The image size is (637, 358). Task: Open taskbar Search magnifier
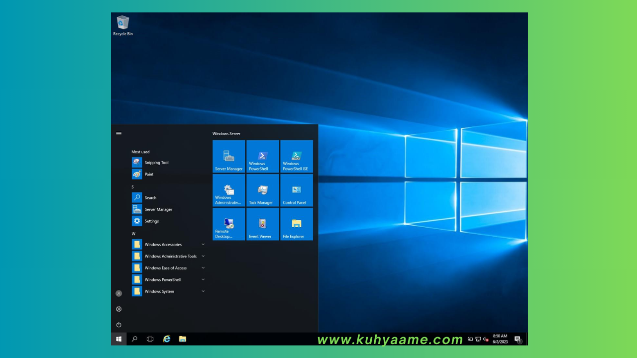click(x=134, y=339)
